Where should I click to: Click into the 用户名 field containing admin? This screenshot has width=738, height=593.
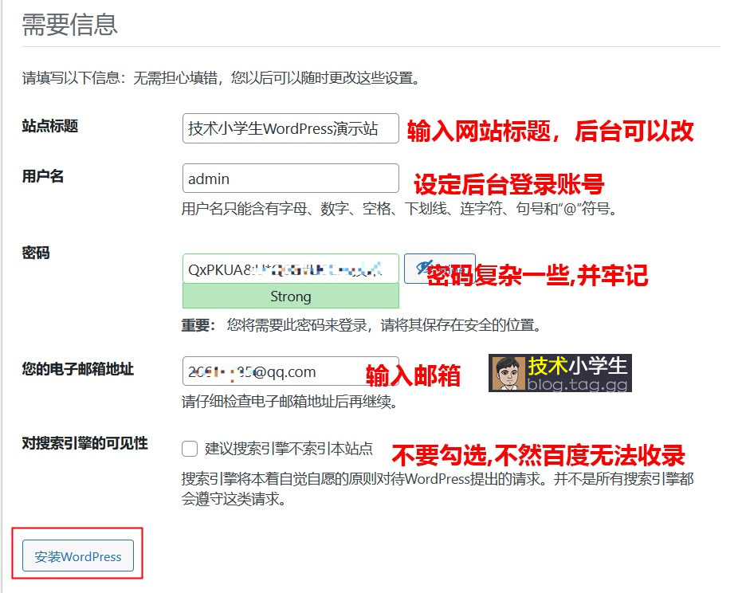click(290, 179)
